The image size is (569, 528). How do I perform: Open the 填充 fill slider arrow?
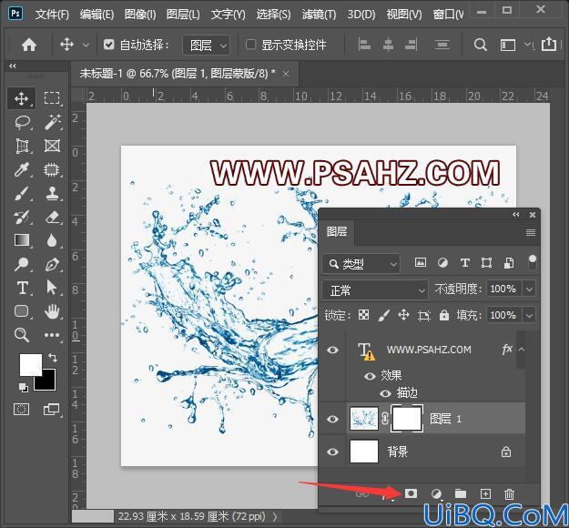(x=529, y=315)
